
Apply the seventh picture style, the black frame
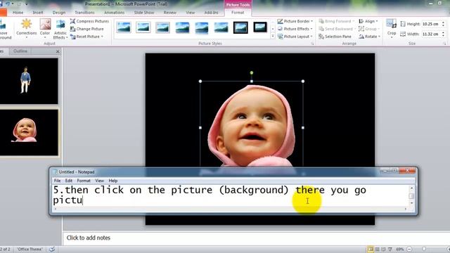coord(240,27)
